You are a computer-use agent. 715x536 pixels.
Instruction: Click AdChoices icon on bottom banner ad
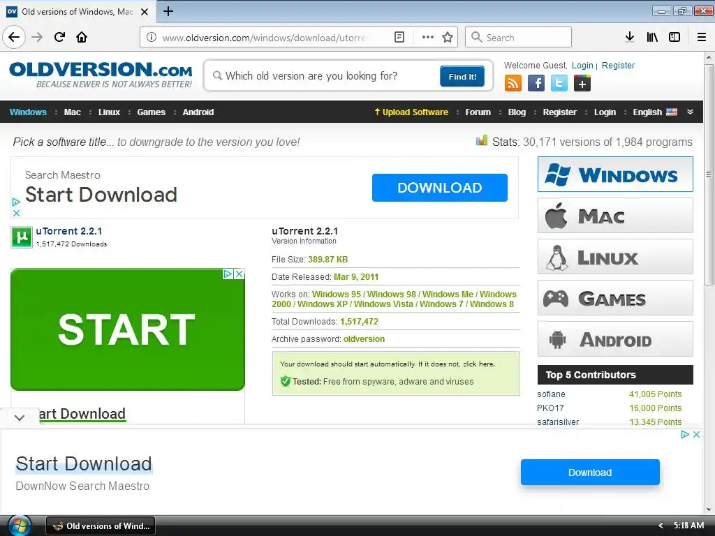pyautogui.click(x=685, y=434)
